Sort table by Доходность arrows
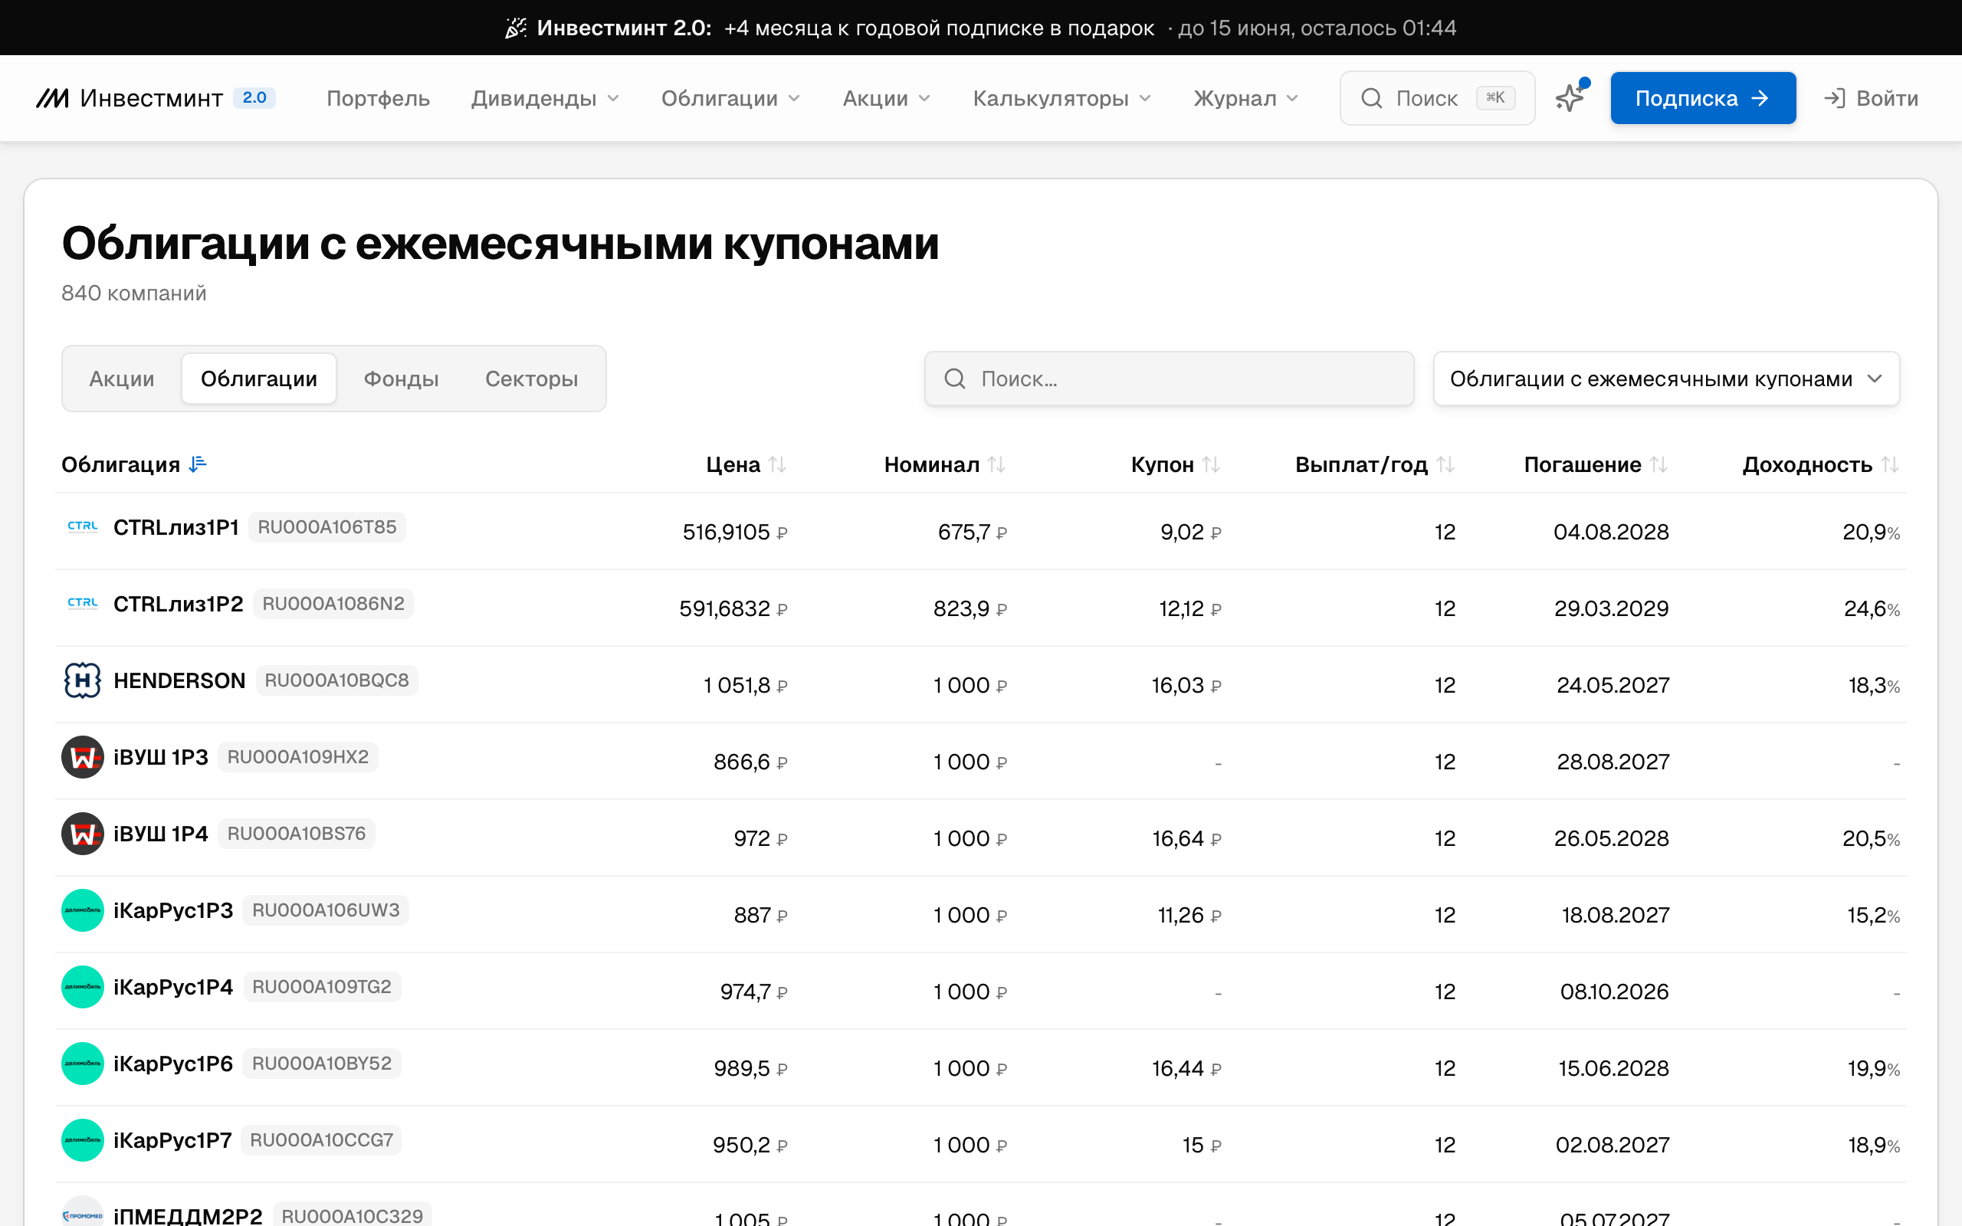The width and height of the screenshot is (1962, 1226). click(1891, 464)
